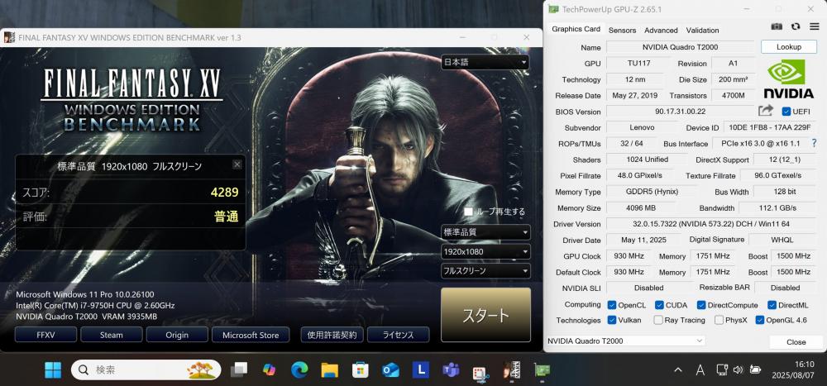Open Task View on the taskbar
The height and width of the screenshot is (386, 827).
coord(239,370)
